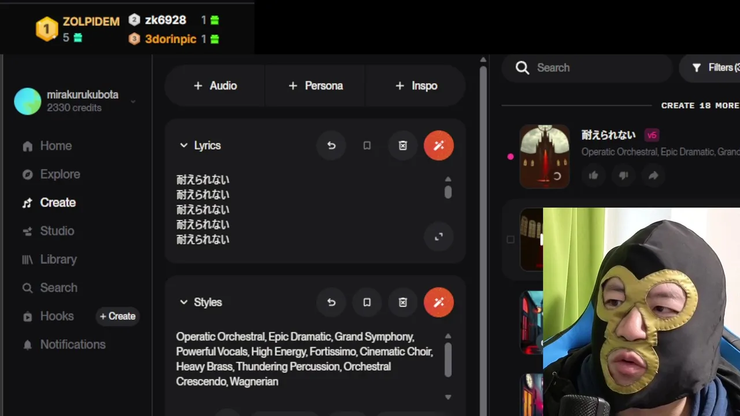The width and height of the screenshot is (740, 416).
Task: Open the mirakurukubota account dropdown
Action: click(133, 101)
